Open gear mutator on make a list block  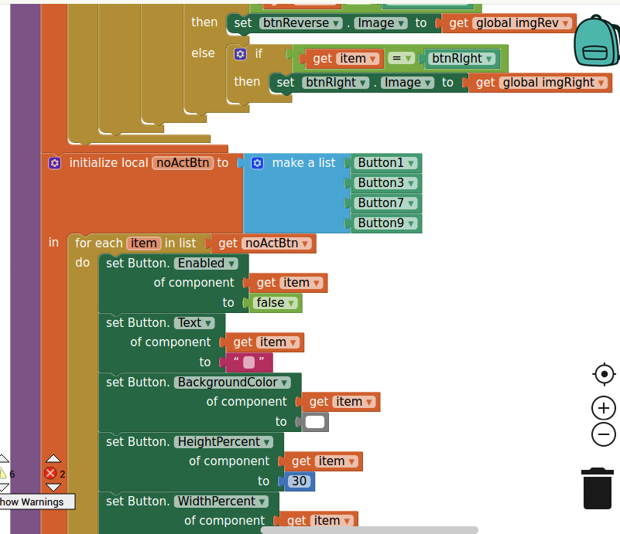tap(258, 163)
